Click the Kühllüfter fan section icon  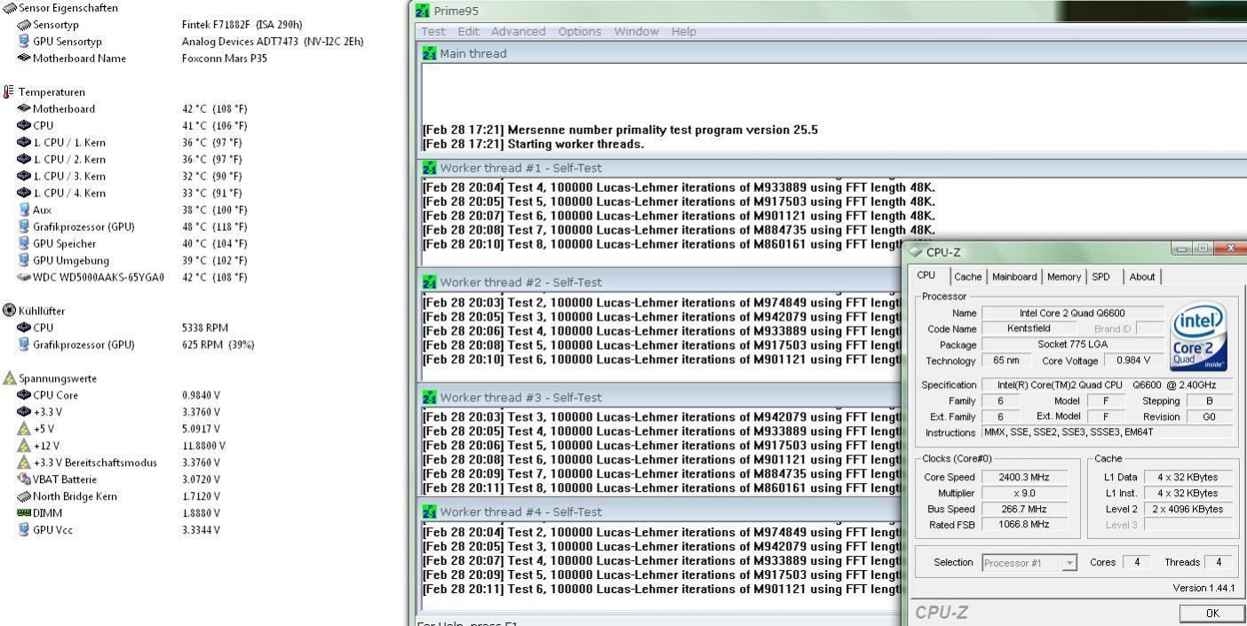pyautogui.click(x=9, y=311)
